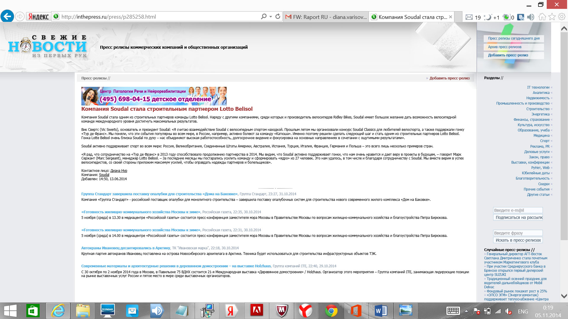
Task: Open Группа Стандарт завершила поставку опалубки article
Action: [159, 194]
